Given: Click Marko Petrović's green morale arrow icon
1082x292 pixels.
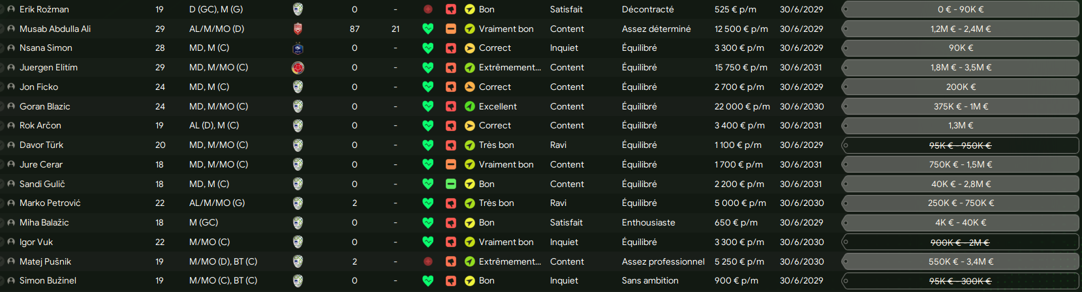Looking at the screenshot, I should 469,203.
